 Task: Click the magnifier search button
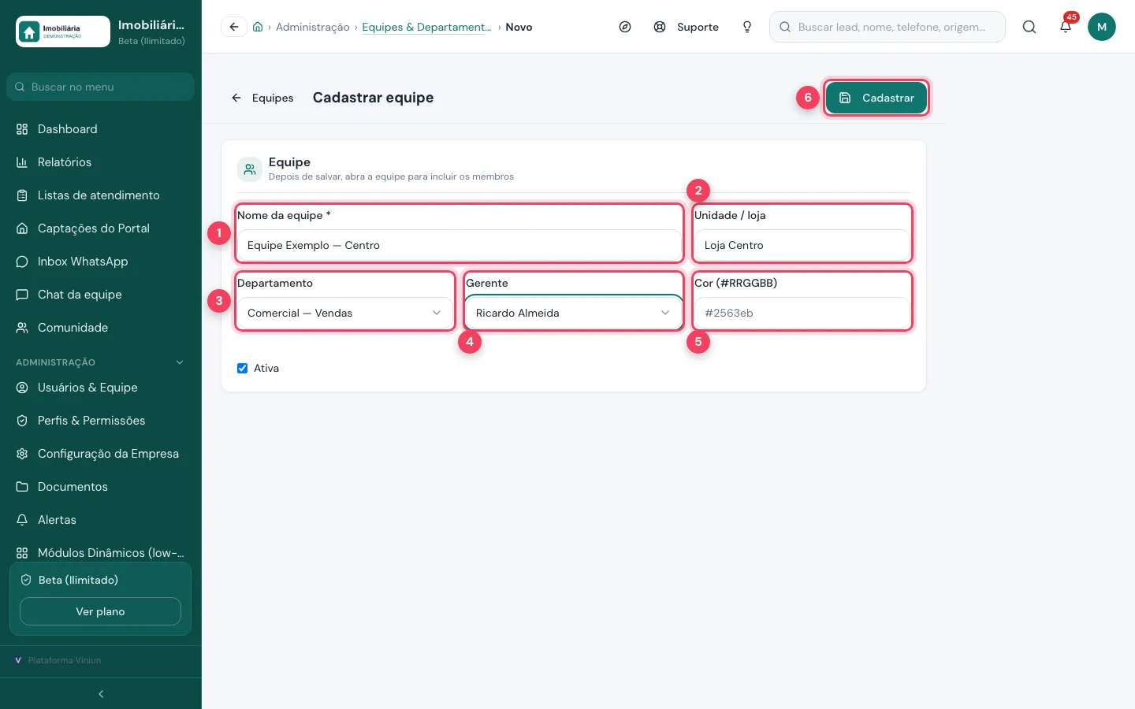coord(1029,27)
